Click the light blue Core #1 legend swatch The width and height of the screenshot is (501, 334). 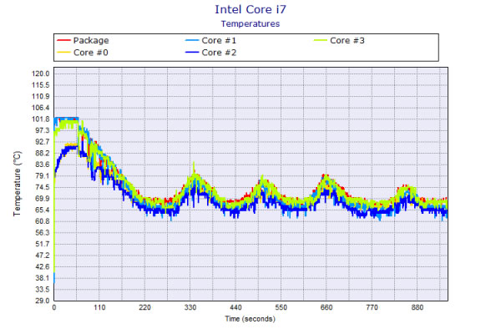[192, 40]
